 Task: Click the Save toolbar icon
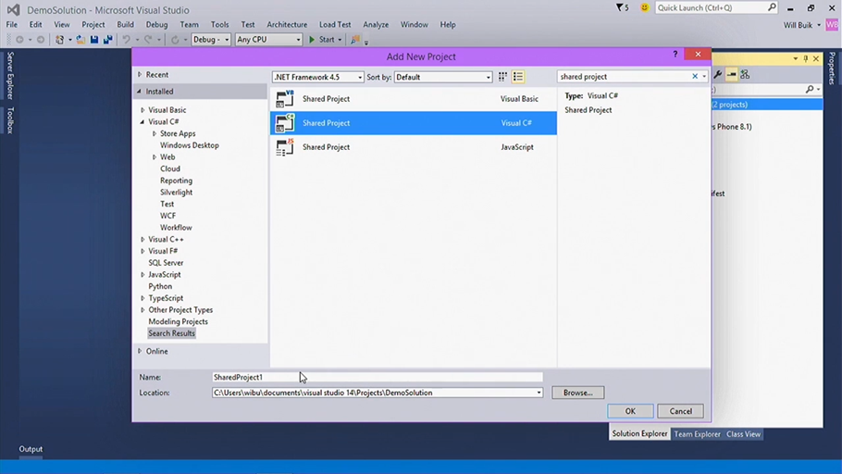(x=94, y=40)
